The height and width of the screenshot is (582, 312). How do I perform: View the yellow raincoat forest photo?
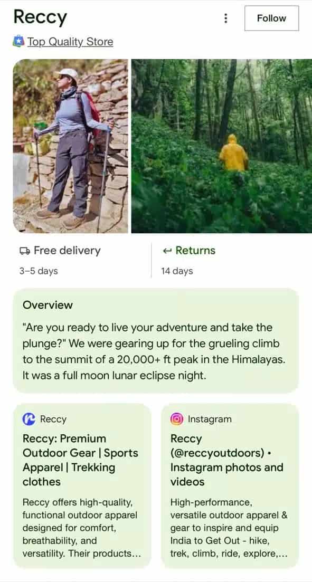(x=222, y=146)
